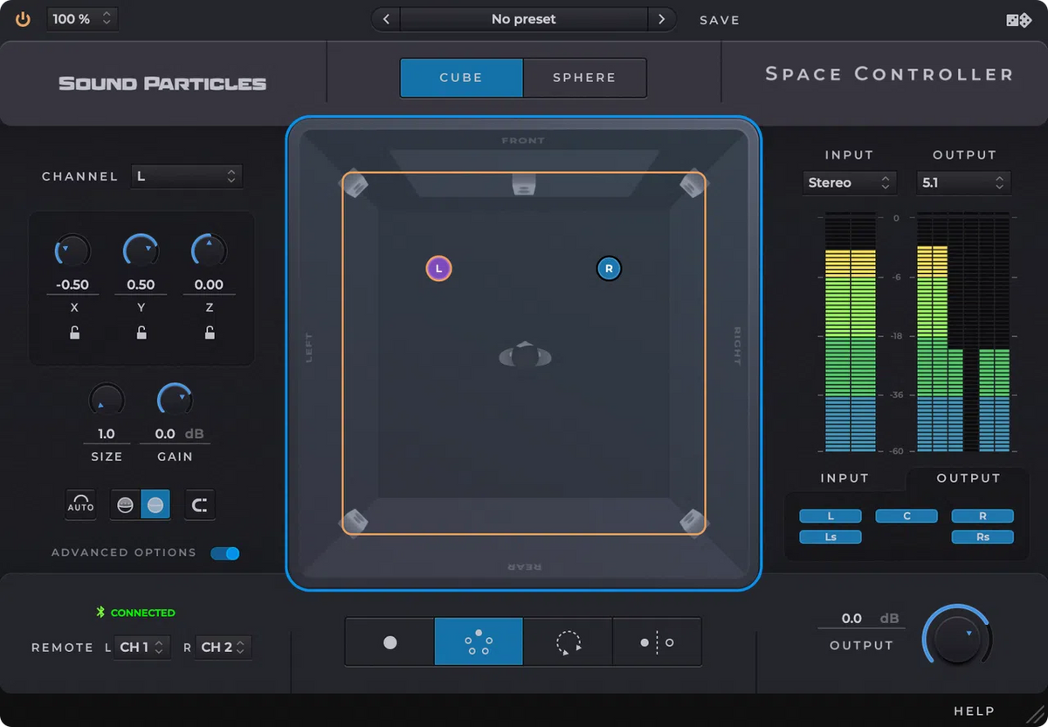Choose the rotation movement mode icon
Image resolution: width=1048 pixels, height=727 pixels.
tap(568, 641)
